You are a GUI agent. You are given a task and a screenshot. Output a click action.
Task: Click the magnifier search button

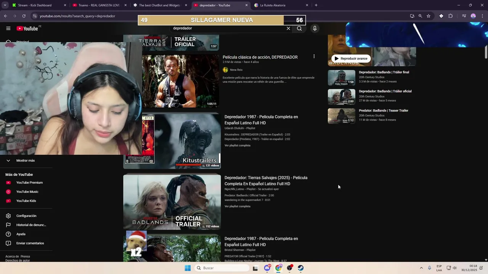point(299,28)
